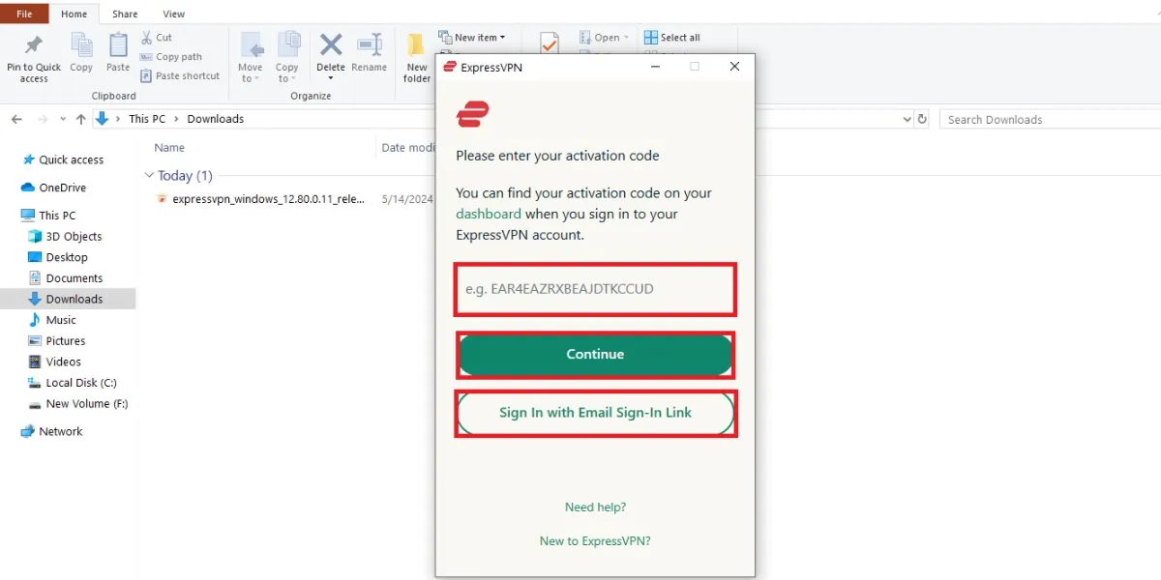Open Desktop in the sidebar

coord(59,257)
